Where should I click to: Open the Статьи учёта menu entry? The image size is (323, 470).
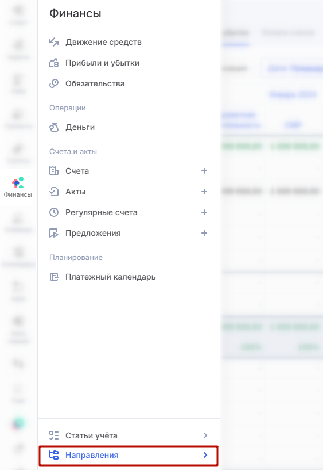click(x=129, y=435)
